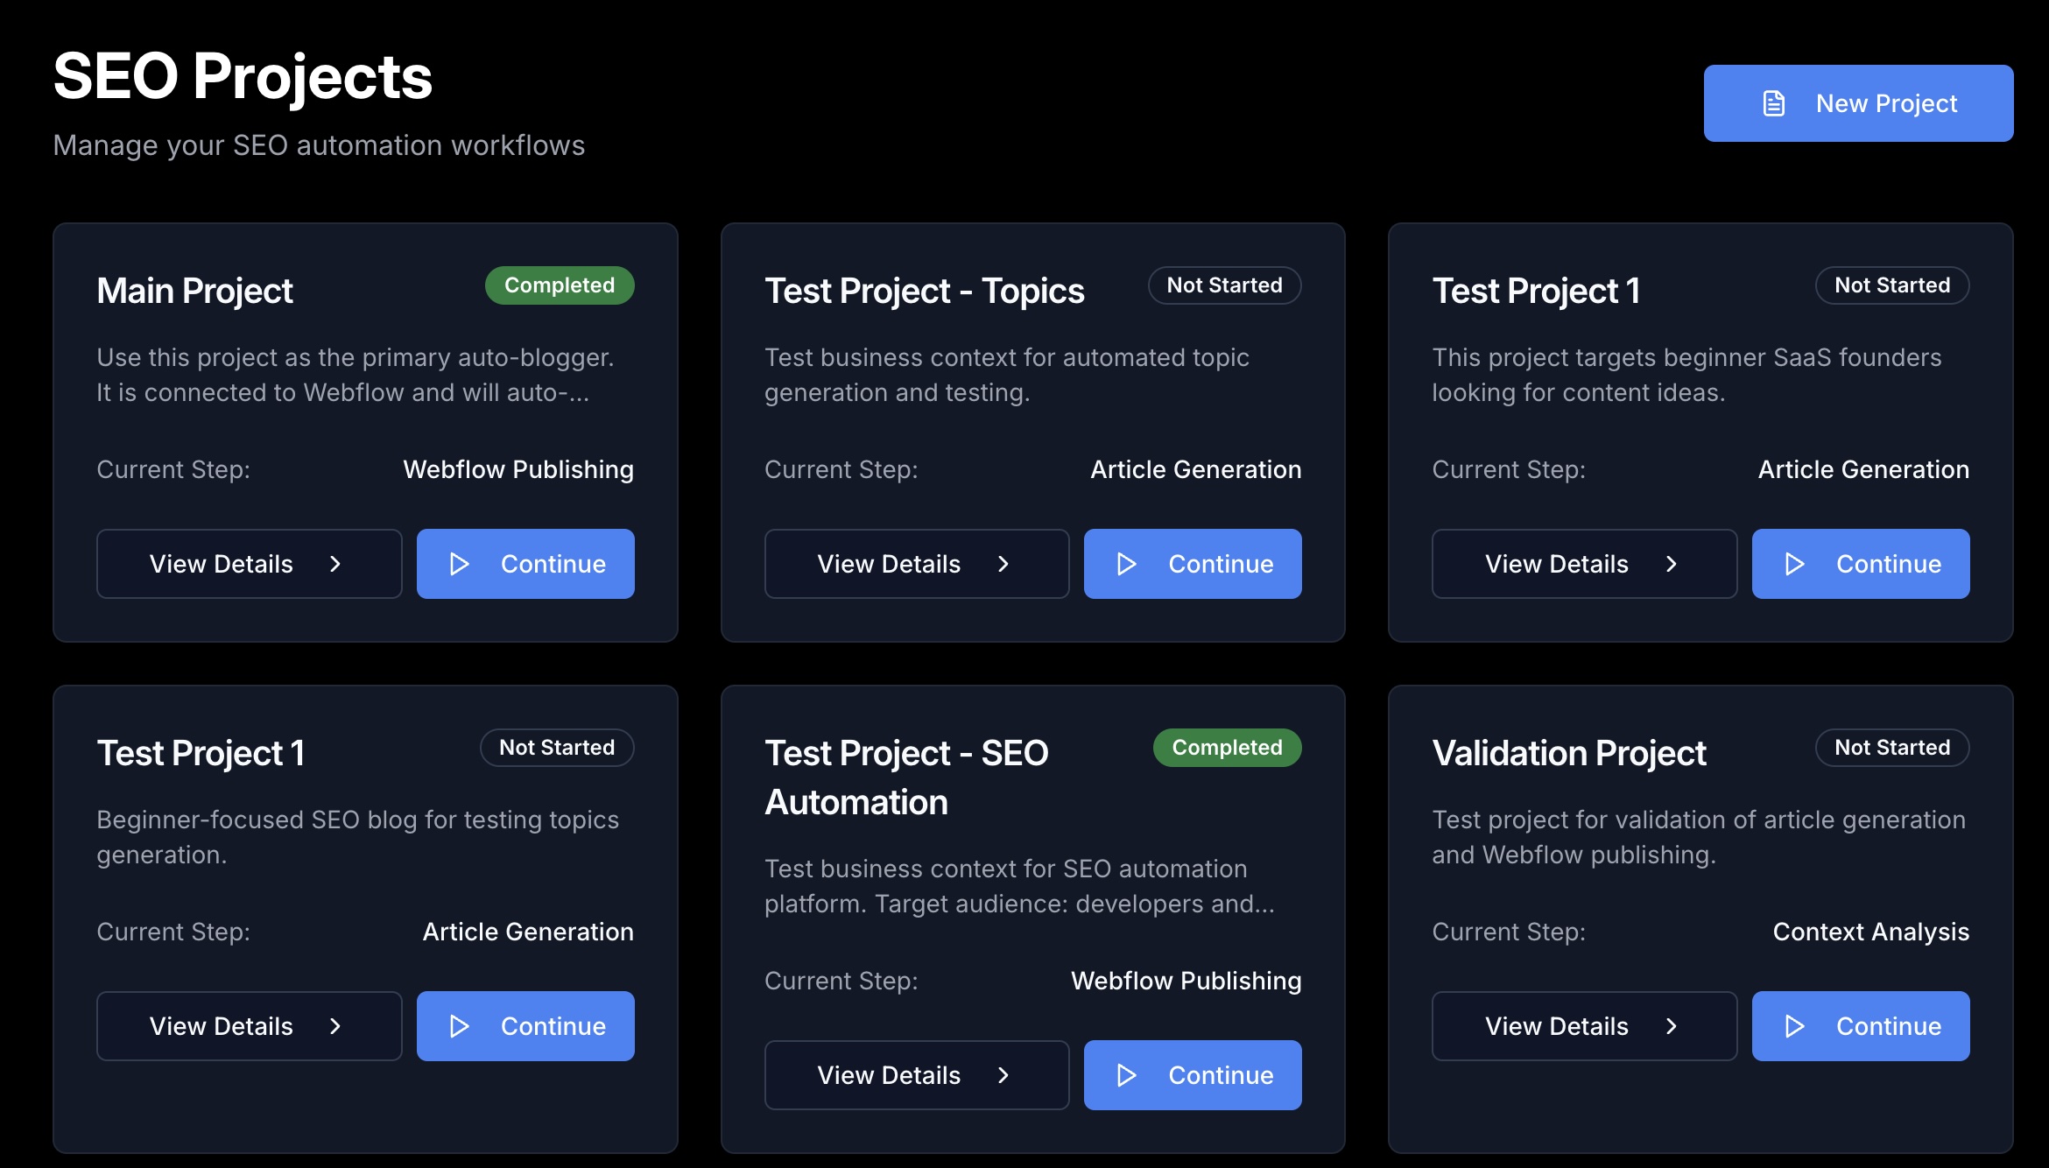This screenshot has height=1168, width=2049.
Task: Click the play icon on Test Project - Topics' Continue
Action: click(x=1127, y=564)
